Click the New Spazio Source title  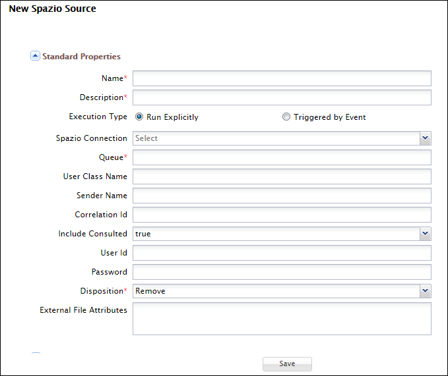pyautogui.click(x=52, y=9)
